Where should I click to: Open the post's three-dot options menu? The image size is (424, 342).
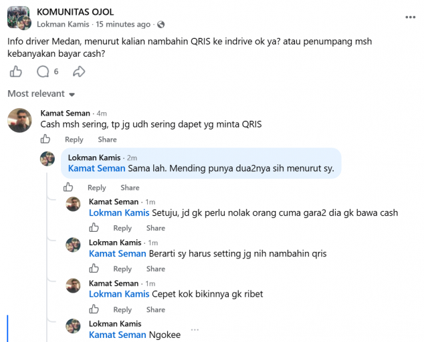[x=410, y=17]
